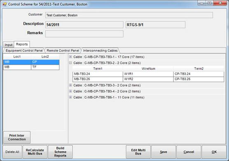Switch to the Input tab
The width and height of the screenshot is (229, 161).
tap(9, 44)
